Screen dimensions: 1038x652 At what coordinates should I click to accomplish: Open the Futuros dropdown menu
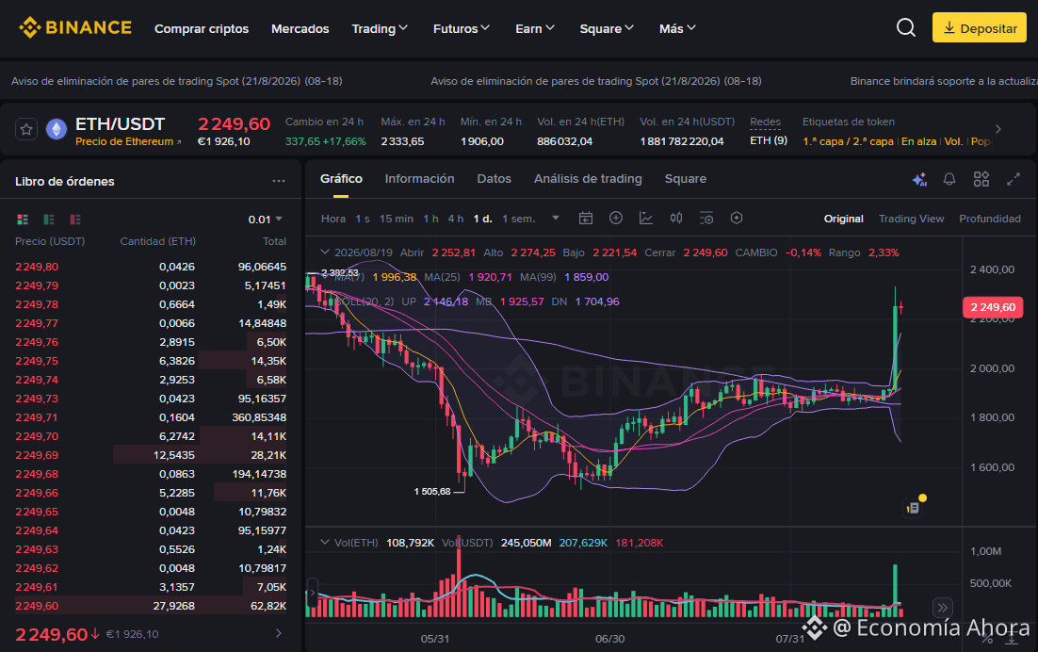[462, 28]
